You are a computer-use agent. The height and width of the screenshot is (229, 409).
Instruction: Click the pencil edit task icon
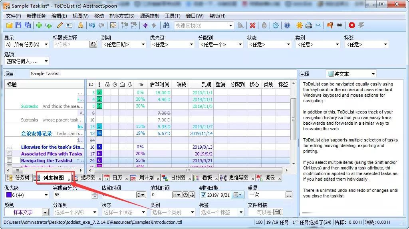[x=60, y=25]
